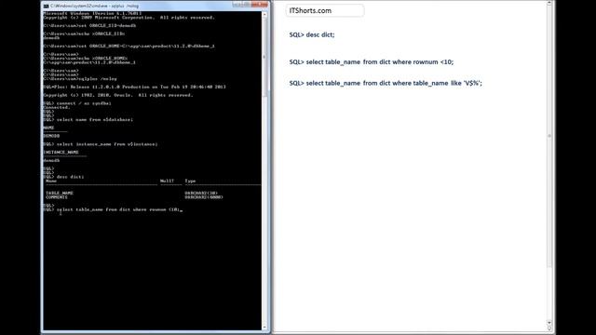Click the 'where rownum <10;' note line
Viewport: 596px width, 335px height.
tap(372, 62)
